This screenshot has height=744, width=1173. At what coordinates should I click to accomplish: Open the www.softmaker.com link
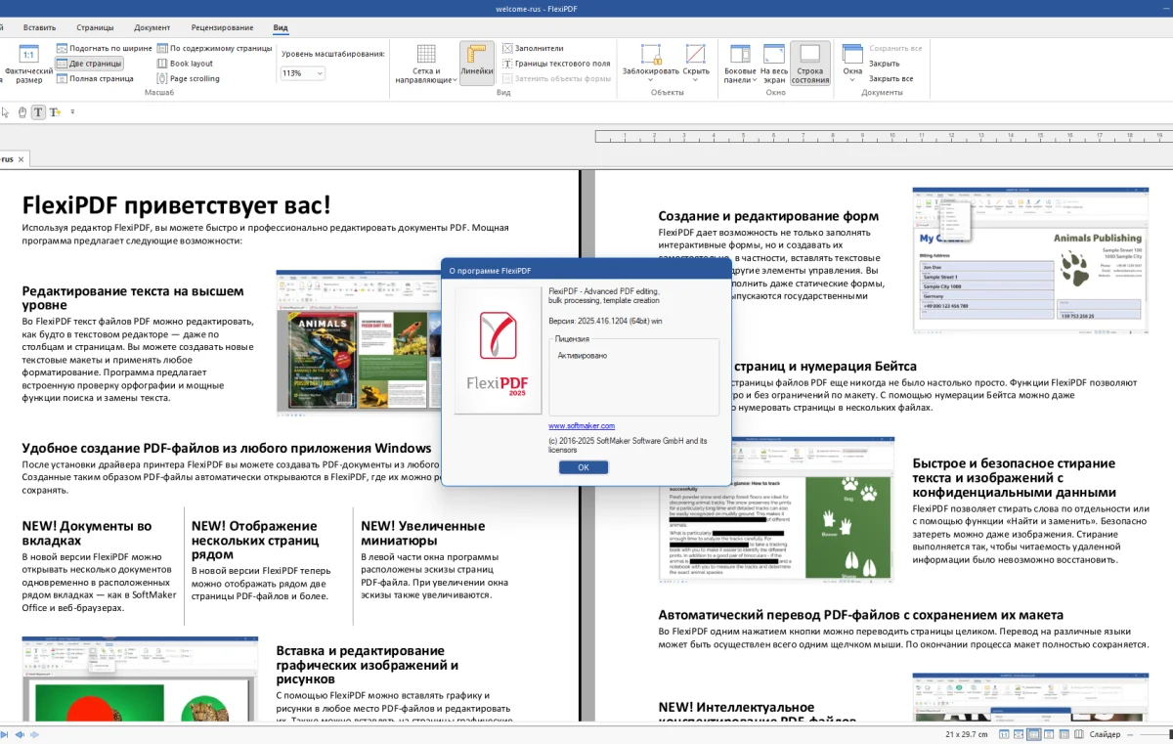(582, 426)
